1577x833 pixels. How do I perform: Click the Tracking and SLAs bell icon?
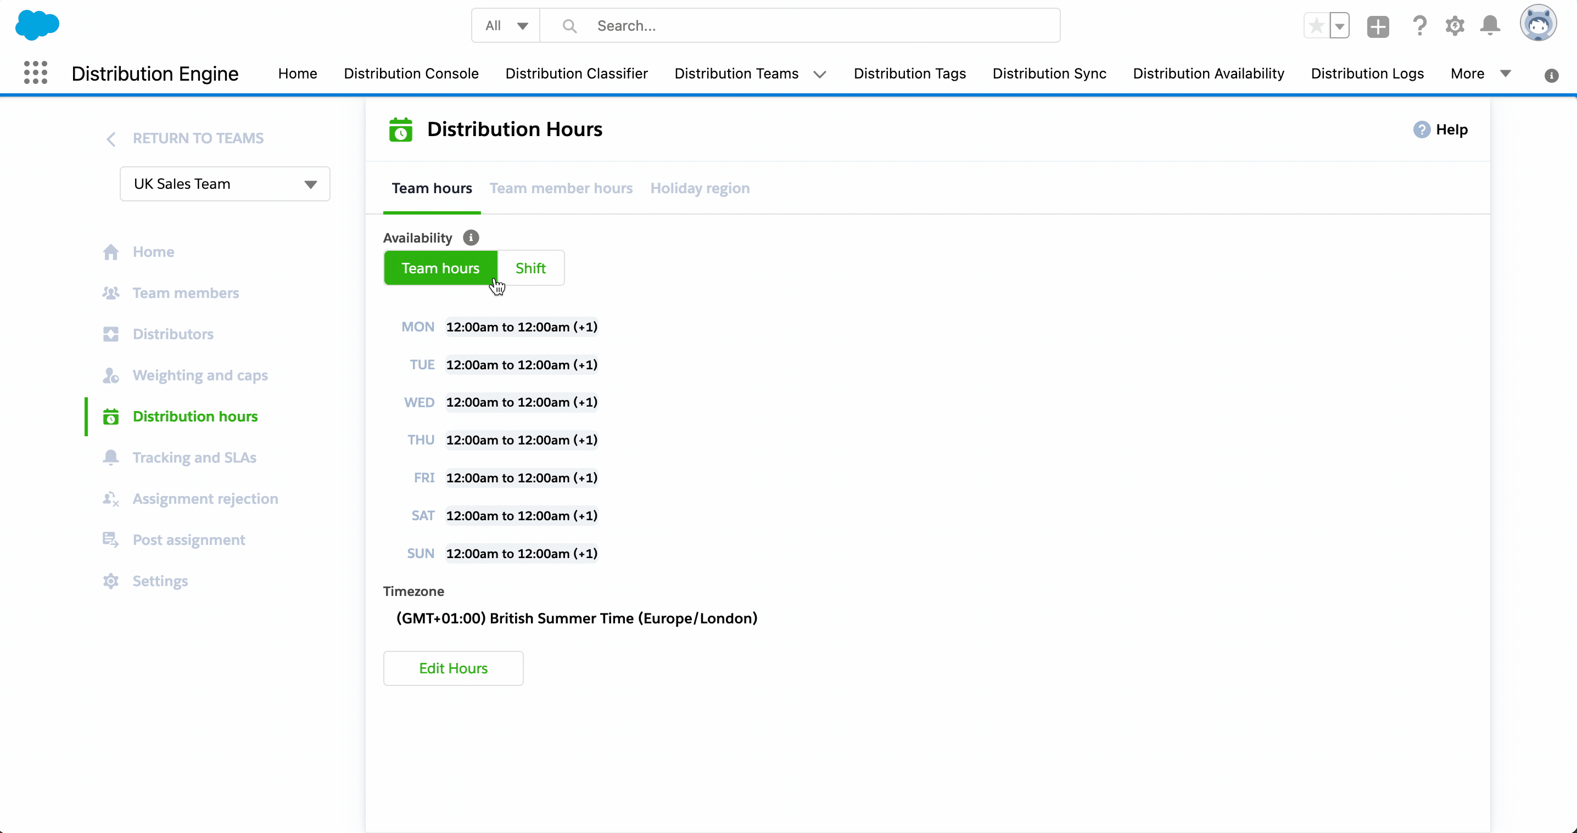[111, 458]
